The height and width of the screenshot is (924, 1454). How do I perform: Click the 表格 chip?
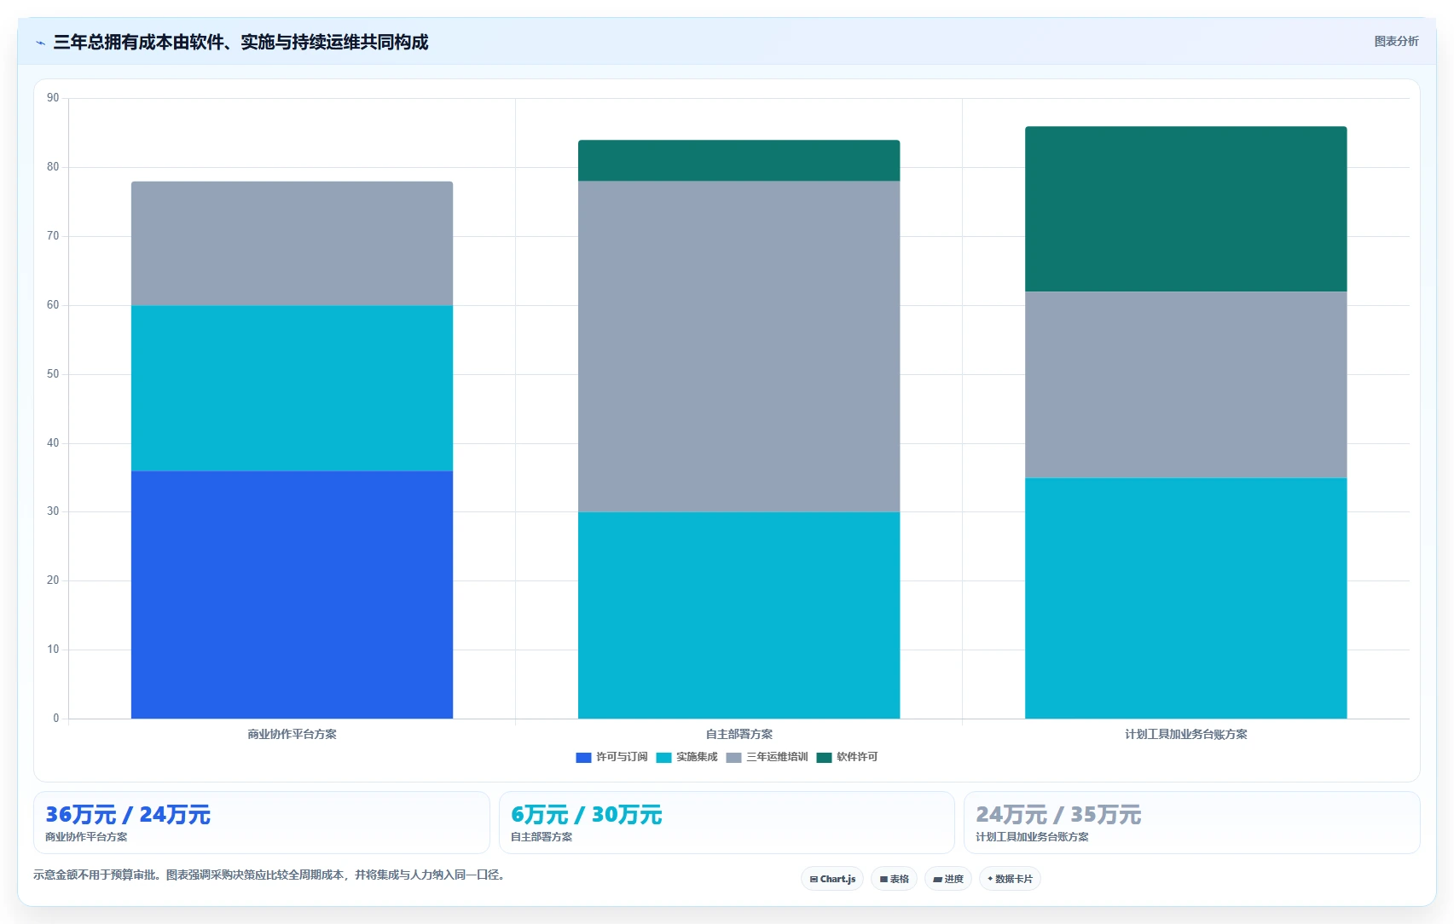click(894, 879)
